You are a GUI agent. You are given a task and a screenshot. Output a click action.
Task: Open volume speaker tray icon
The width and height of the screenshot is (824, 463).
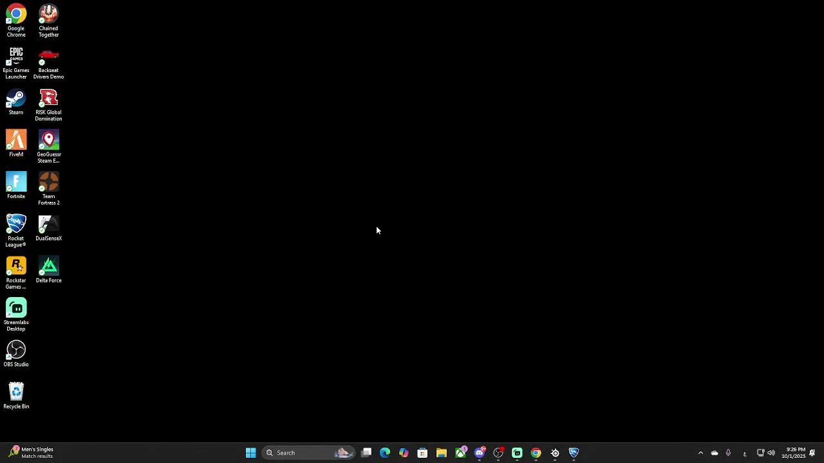(x=771, y=453)
